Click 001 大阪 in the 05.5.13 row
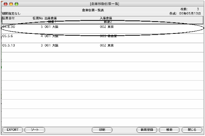The height and width of the screenshot is (136, 205). 51,45
